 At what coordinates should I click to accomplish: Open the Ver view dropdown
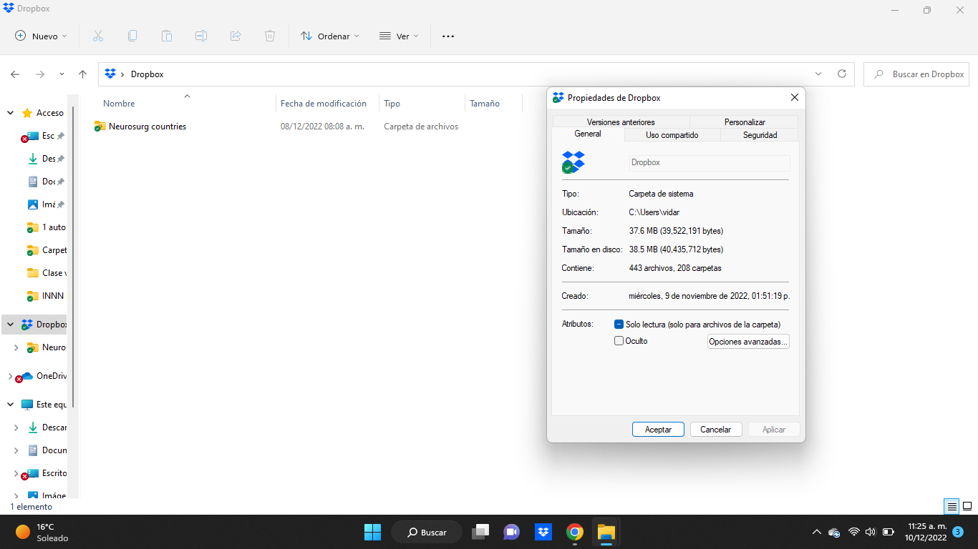point(400,36)
